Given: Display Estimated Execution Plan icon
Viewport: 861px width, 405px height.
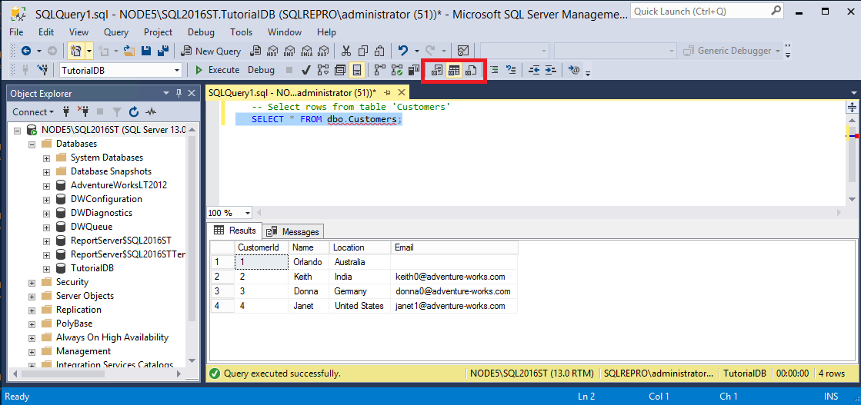Looking at the screenshot, I should pos(323,70).
